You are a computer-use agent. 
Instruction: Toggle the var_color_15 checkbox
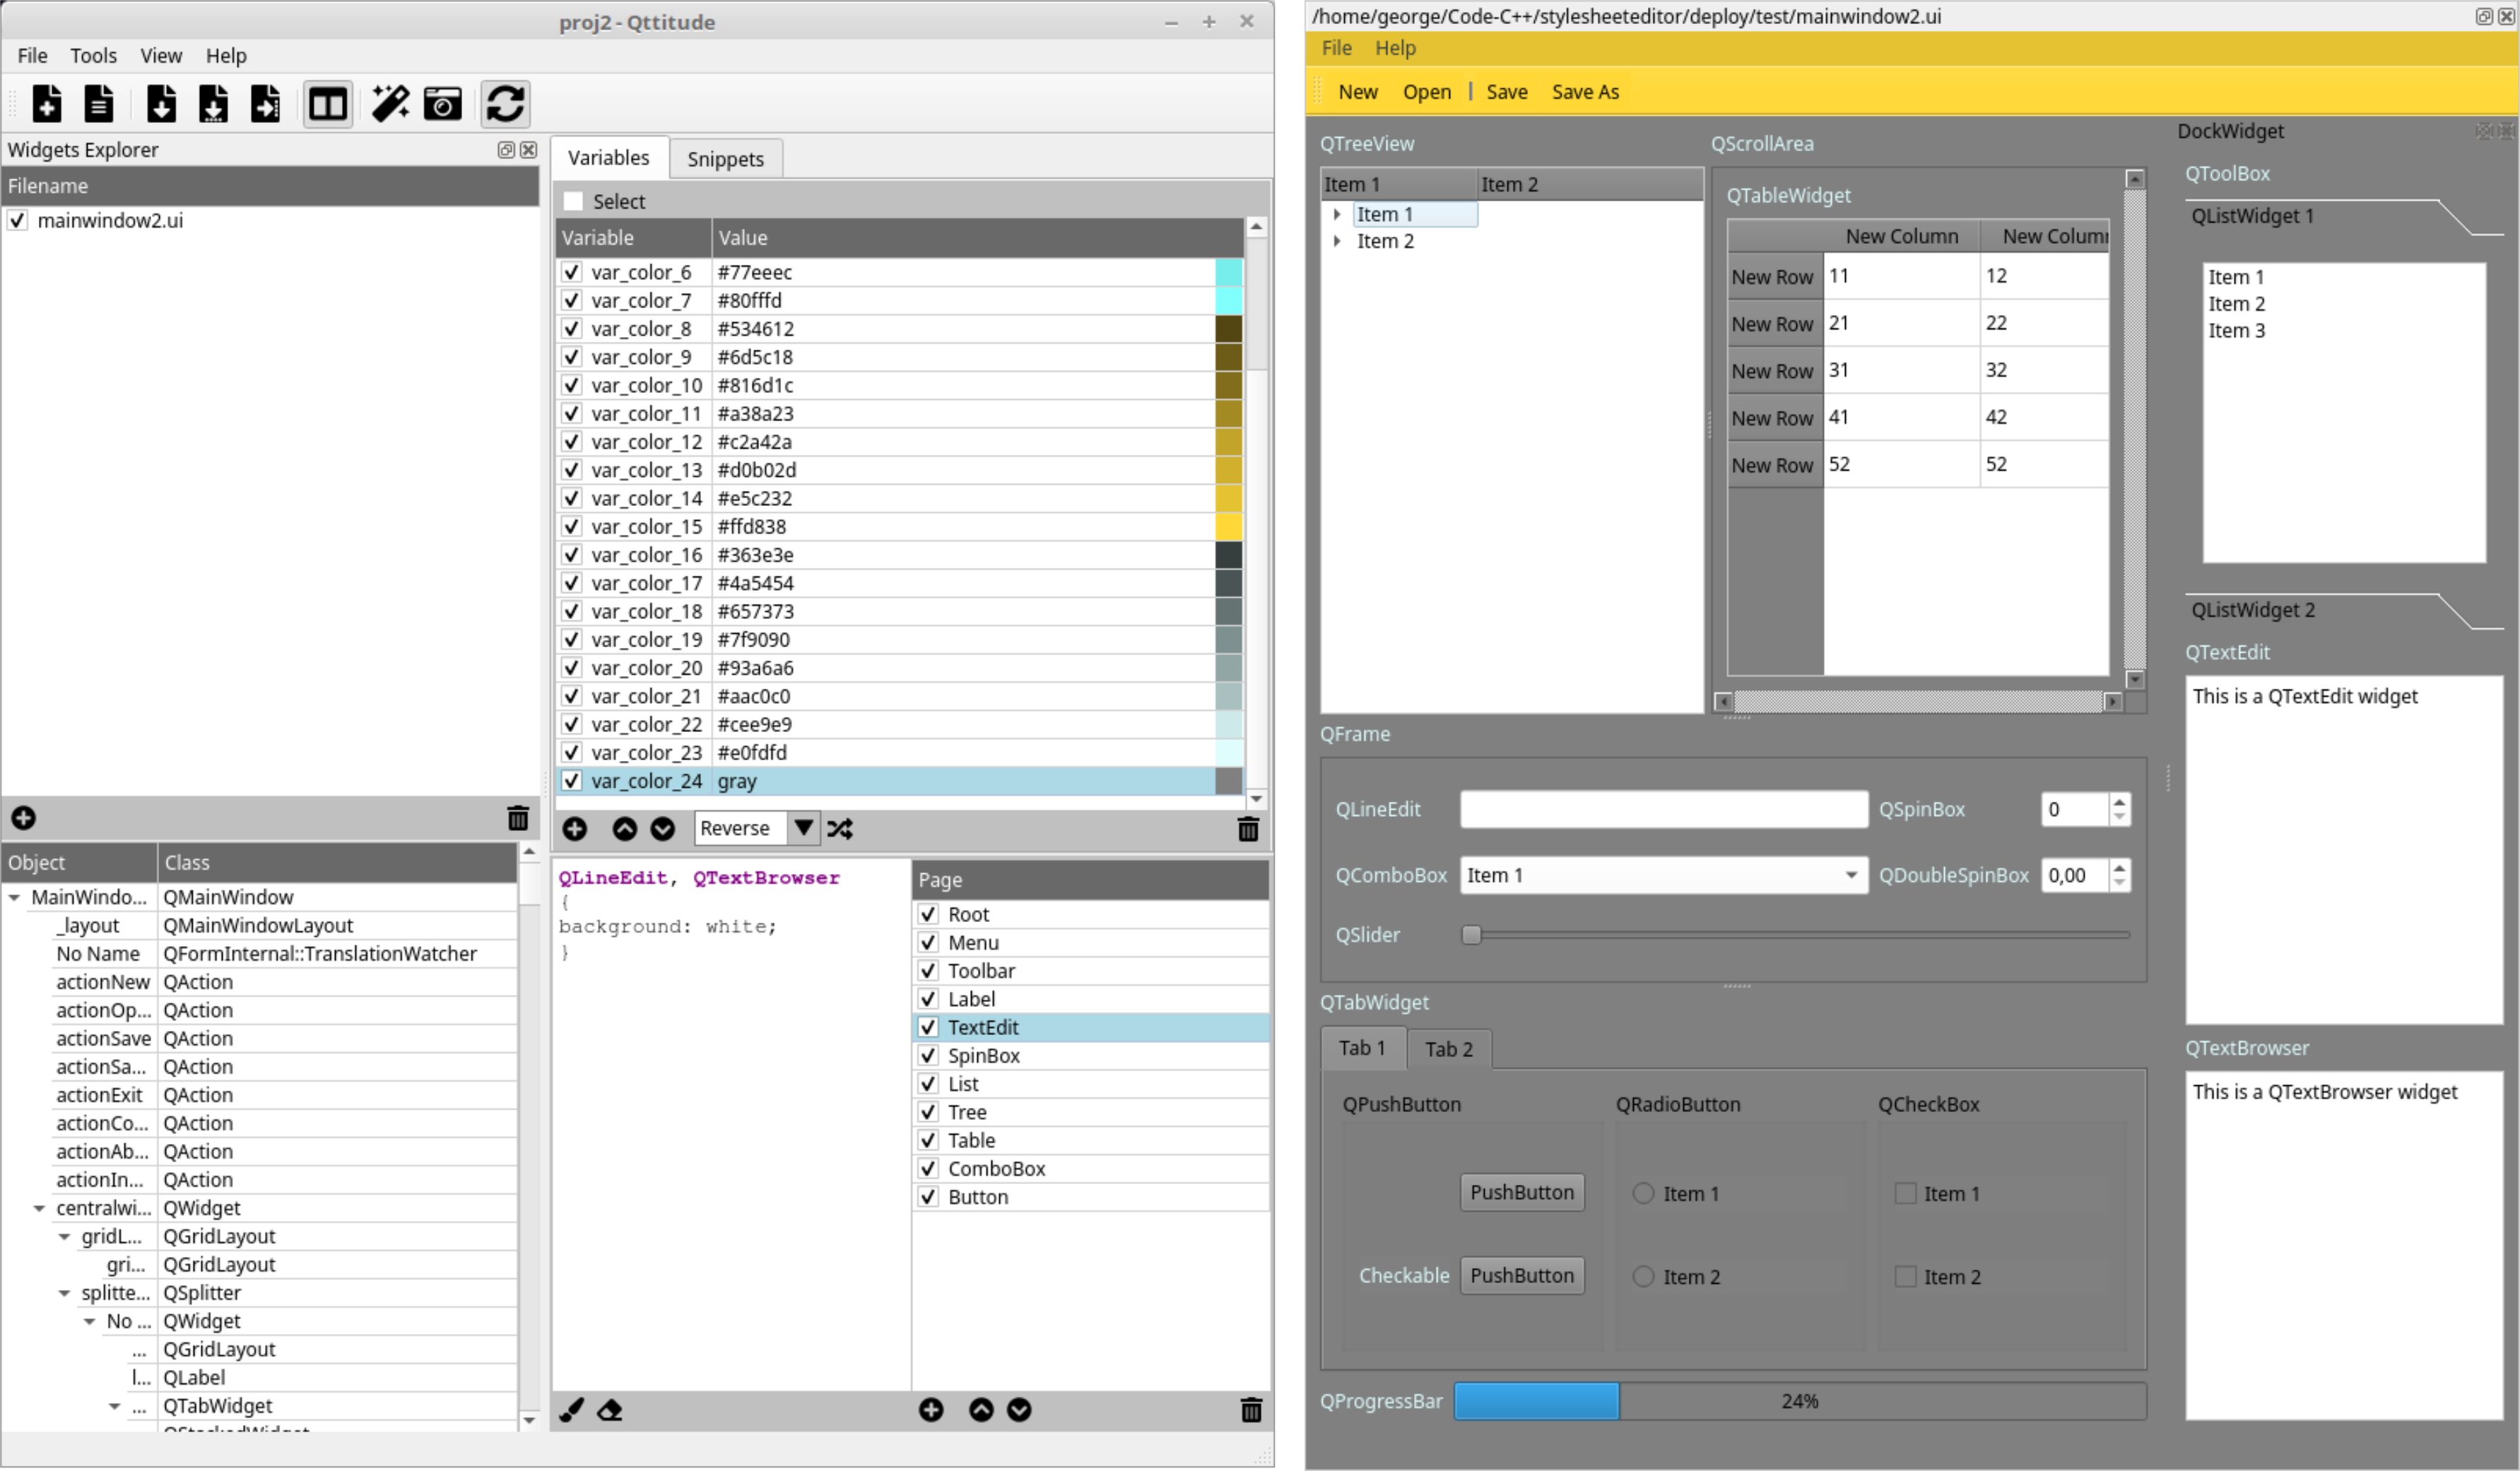coord(571,527)
